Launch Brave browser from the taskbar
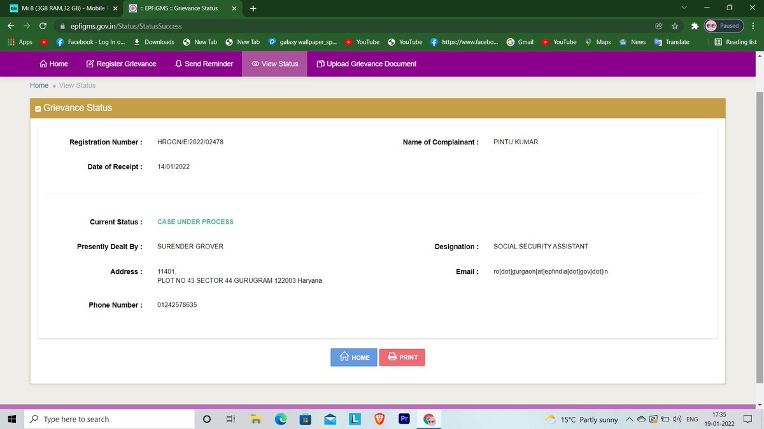 click(x=380, y=419)
